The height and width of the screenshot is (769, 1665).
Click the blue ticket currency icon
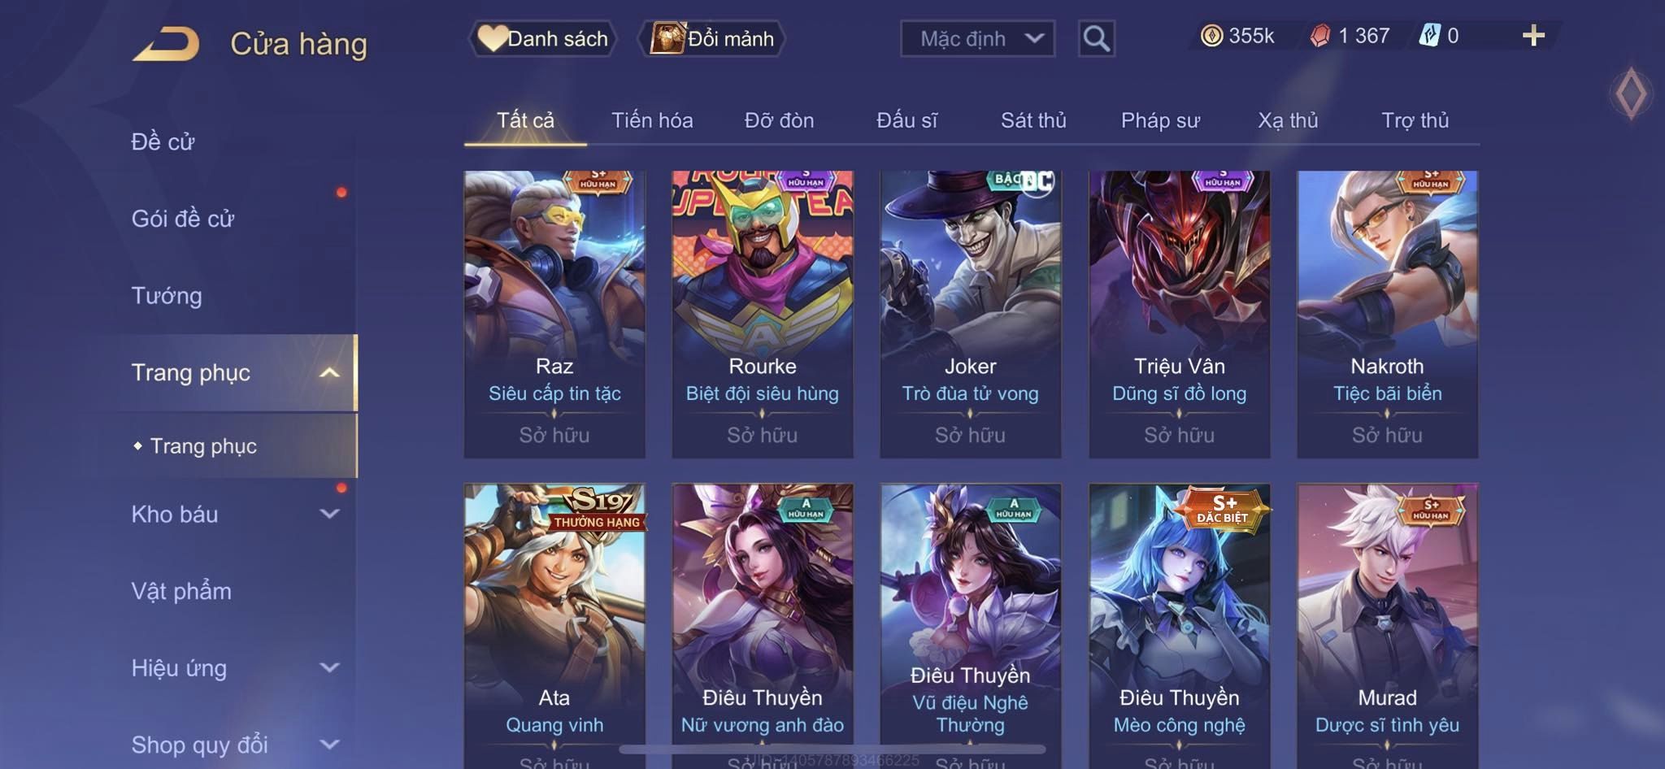tap(1430, 36)
